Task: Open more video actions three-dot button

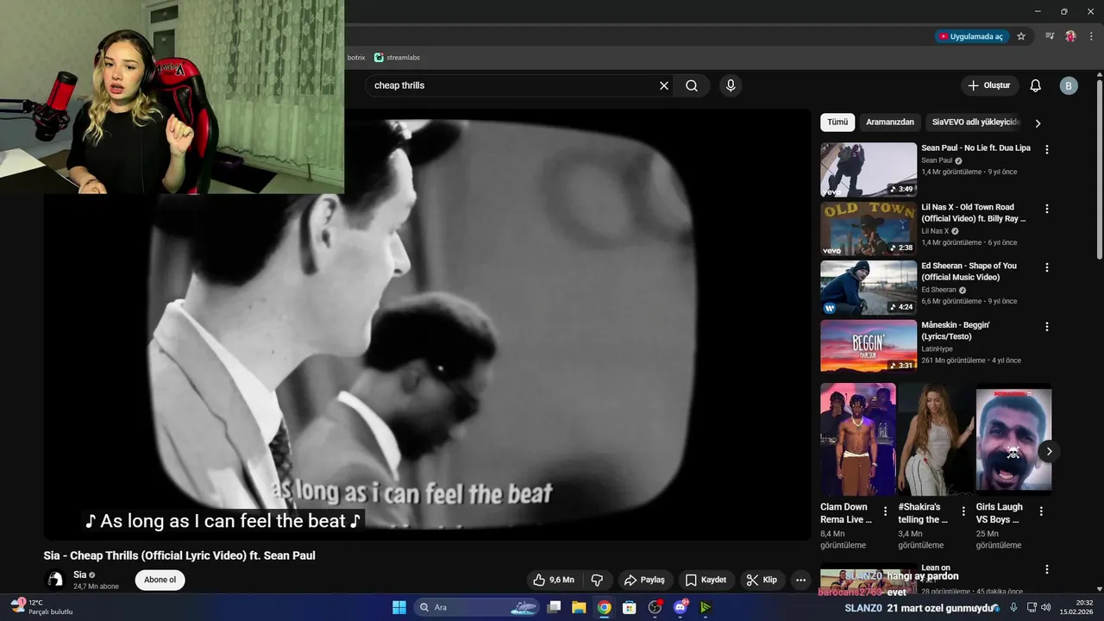Action: coord(801,580)
